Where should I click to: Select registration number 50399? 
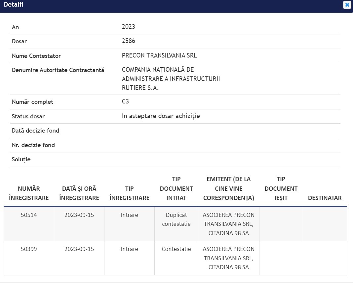(x=29, y=249)
